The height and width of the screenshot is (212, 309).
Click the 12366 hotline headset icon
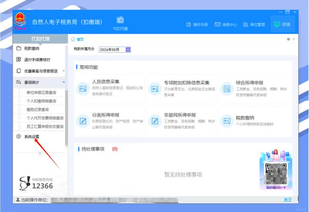pos(25,183)
